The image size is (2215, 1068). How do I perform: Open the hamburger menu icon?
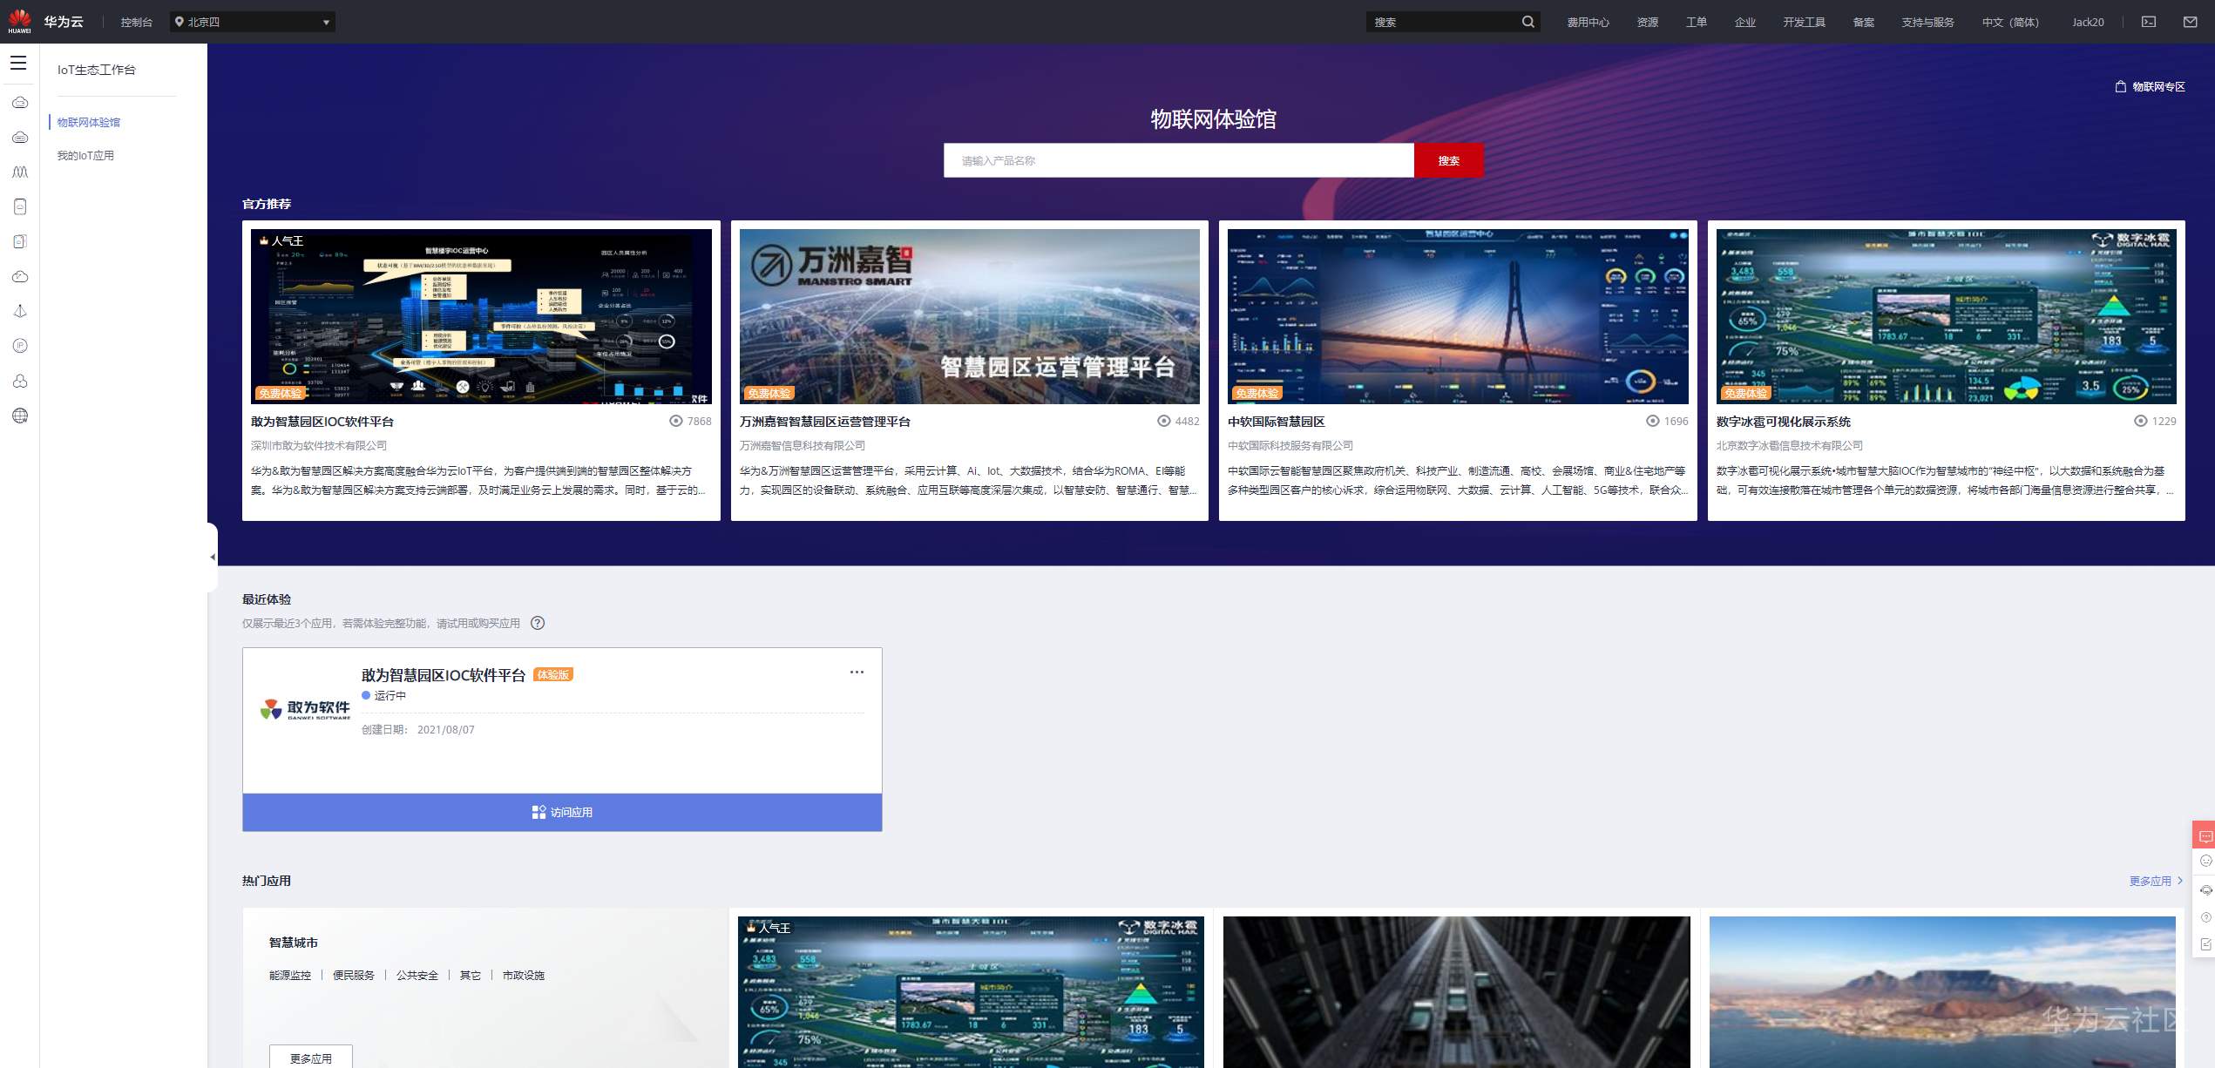tap(18, 63)
